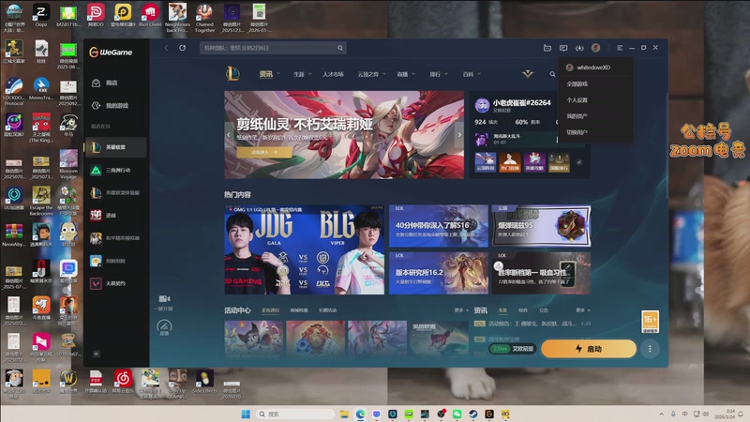This screenshot has width=750, height=422.
Task: Click the search icon in game nav bar
Action: pyautogui.click(x=552, y=74)
